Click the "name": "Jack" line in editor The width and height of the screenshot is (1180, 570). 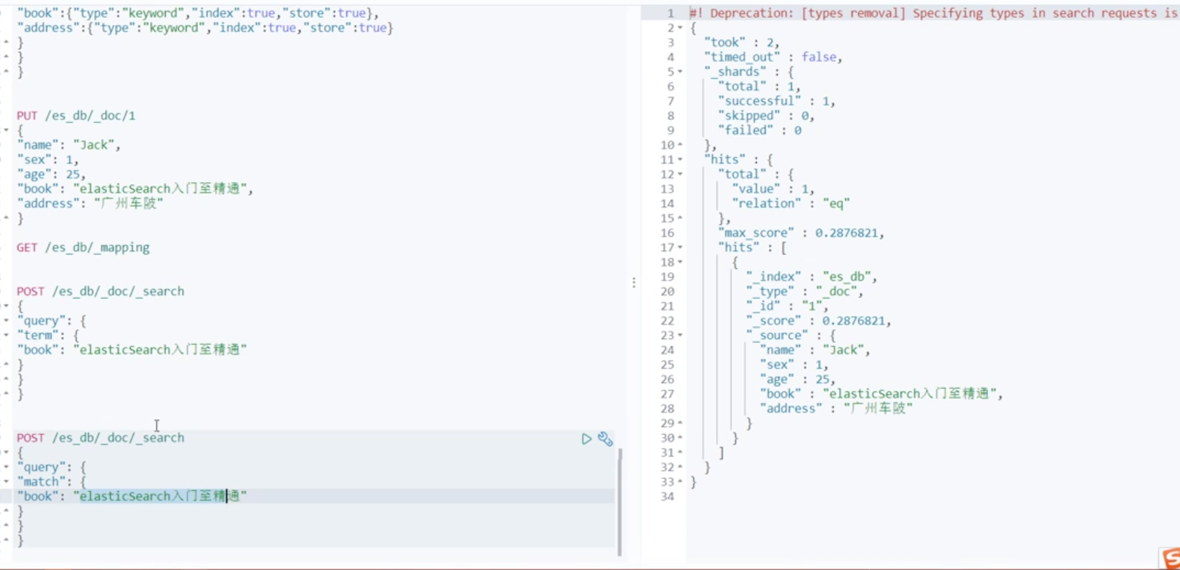69,145
